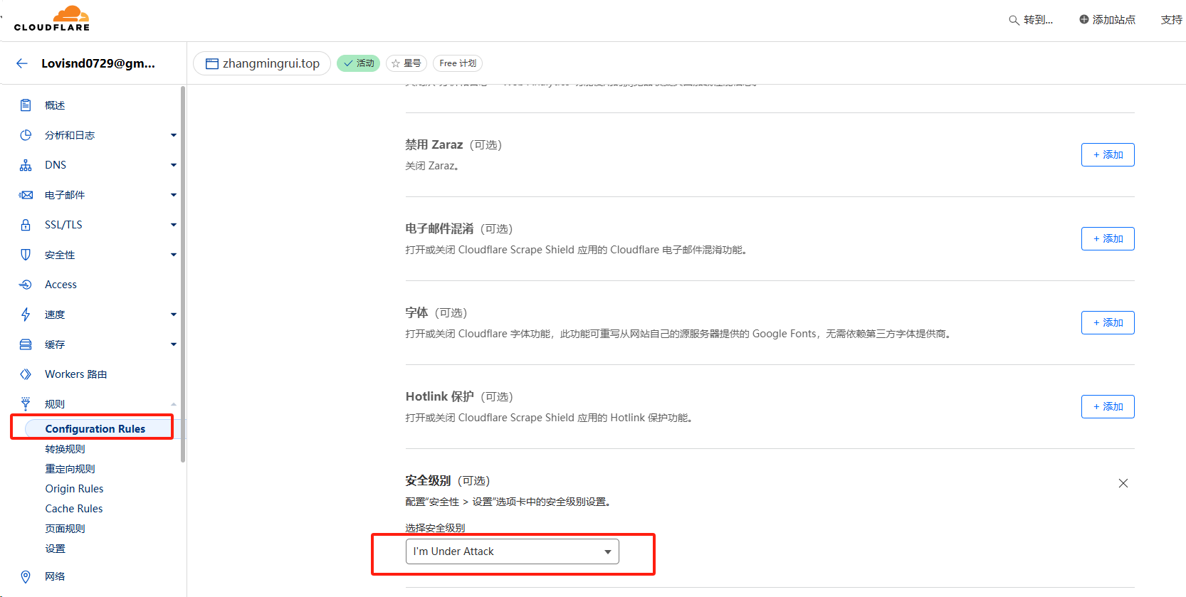This screenshot has height=597, width=1186.
Task: Click the 添加站点 text link
Action: click(x=1113, y=20)
